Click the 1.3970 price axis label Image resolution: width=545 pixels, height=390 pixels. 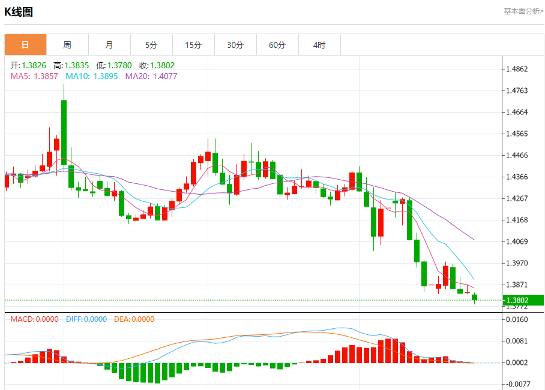pos(517,263)
